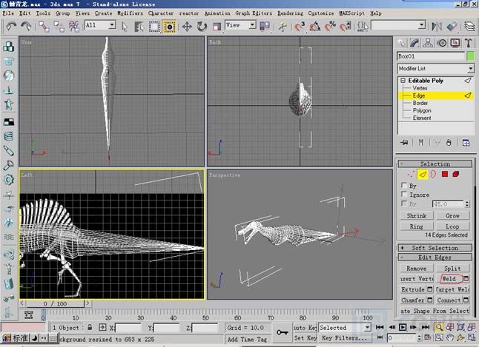
Task: Click the green object color swatch
Action: pyautogui.click(x=471, y=56)
